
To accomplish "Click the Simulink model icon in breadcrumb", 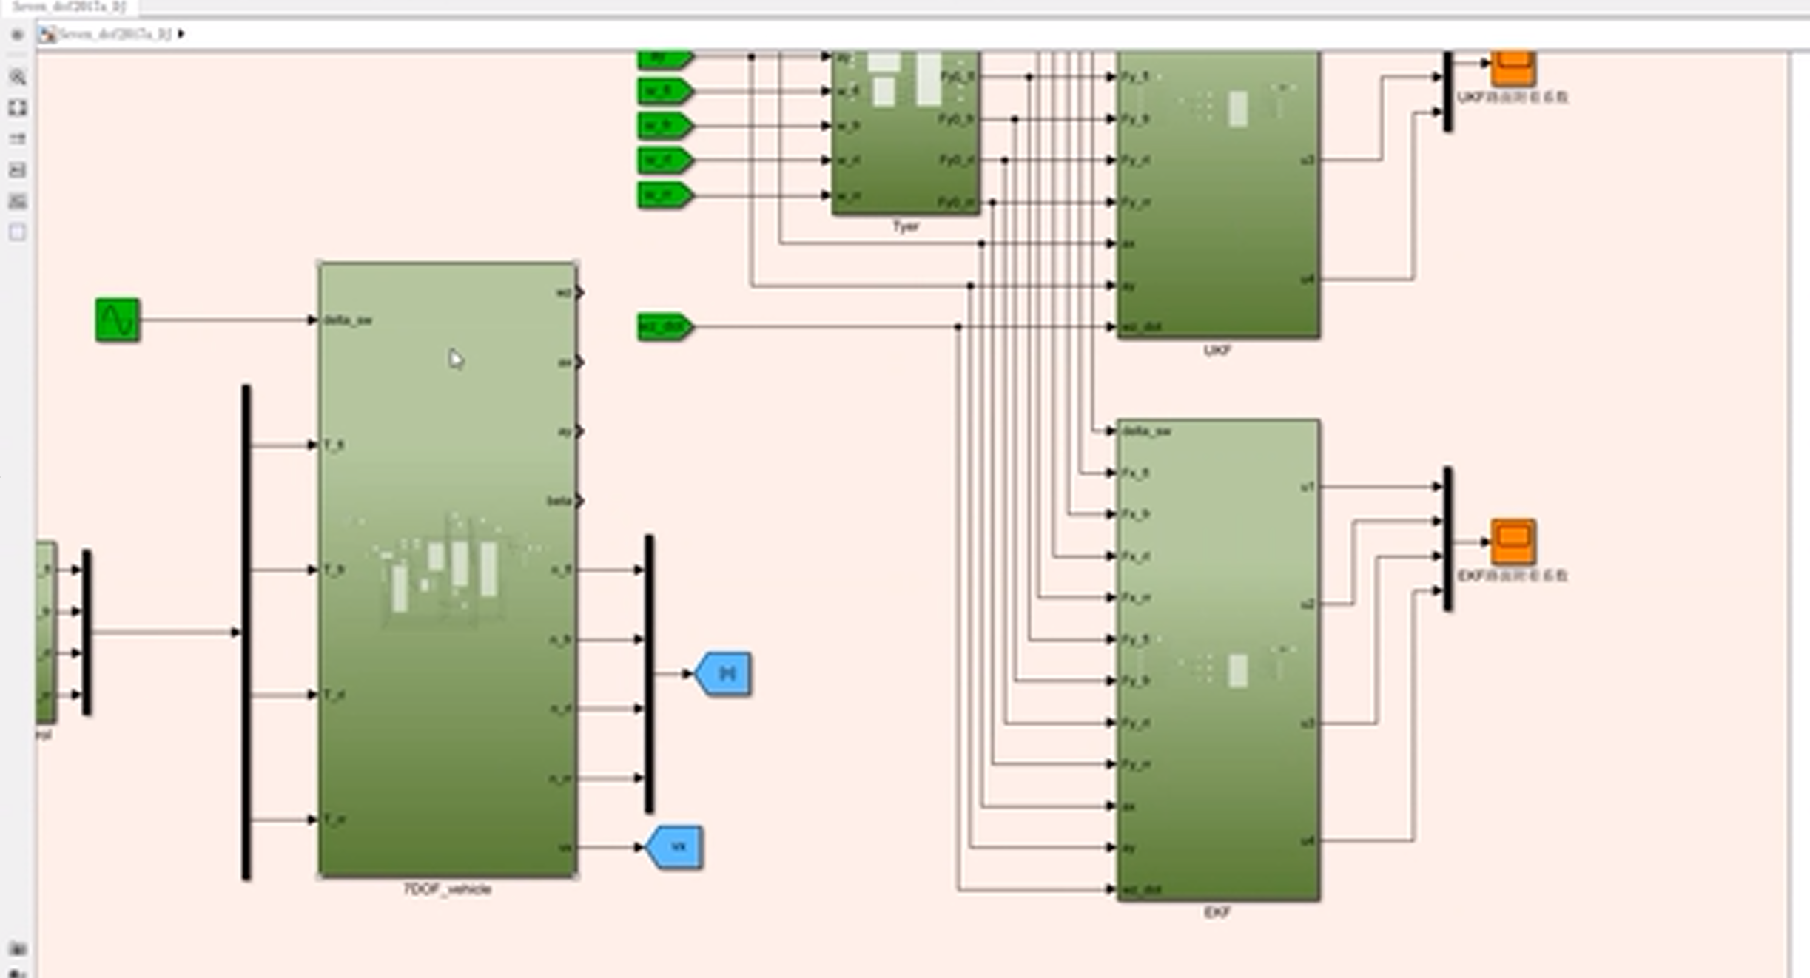I will (48, 34).
